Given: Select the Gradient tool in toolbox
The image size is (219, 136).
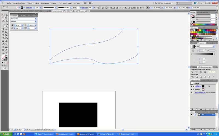Looking at the screenshot, I should point(6,41).
